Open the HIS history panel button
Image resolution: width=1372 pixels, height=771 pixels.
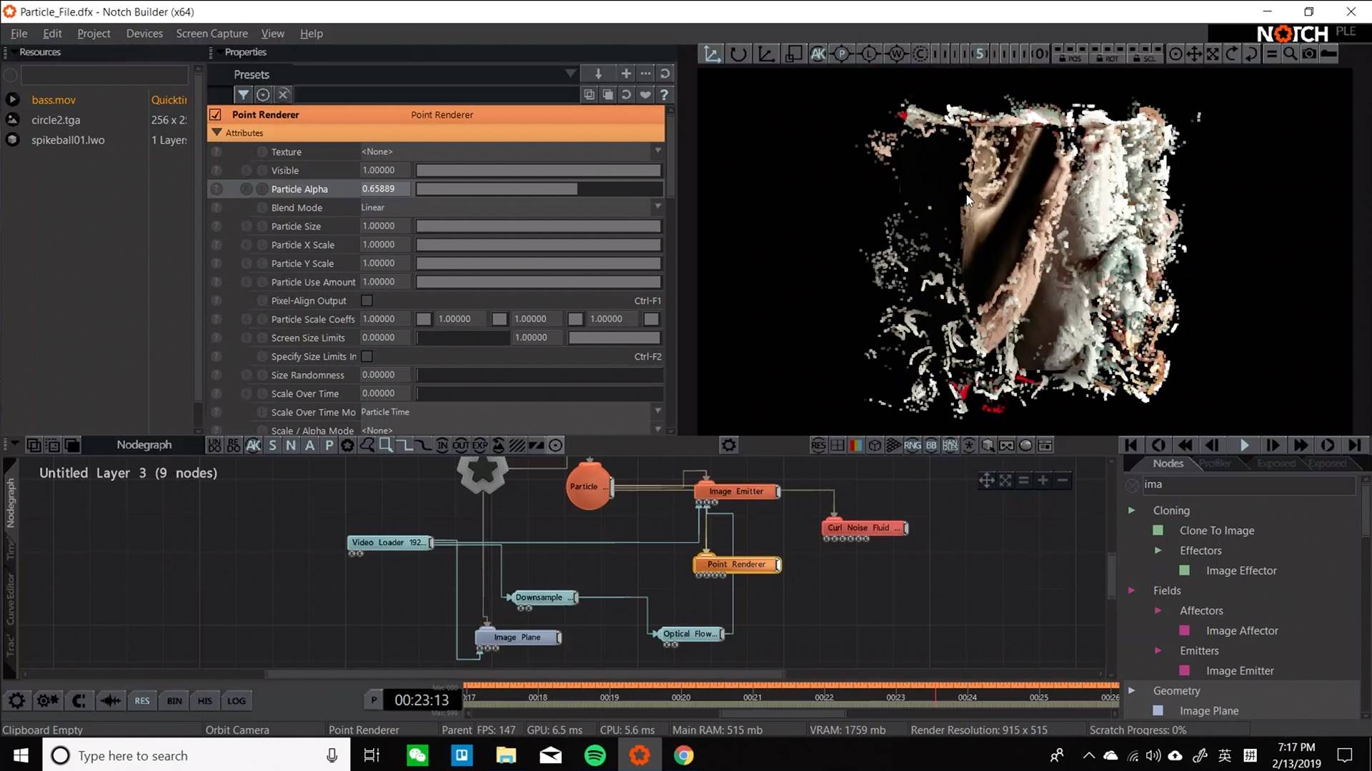tap(205, 700)
